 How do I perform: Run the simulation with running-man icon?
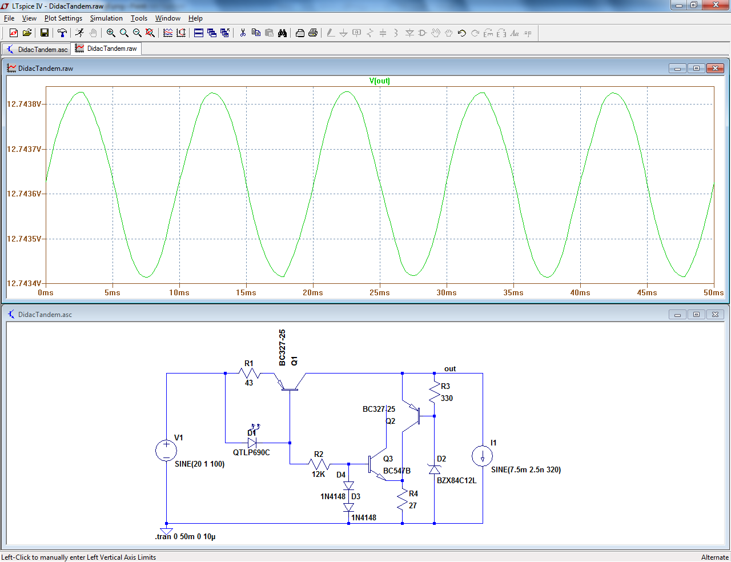pos(79,33)
